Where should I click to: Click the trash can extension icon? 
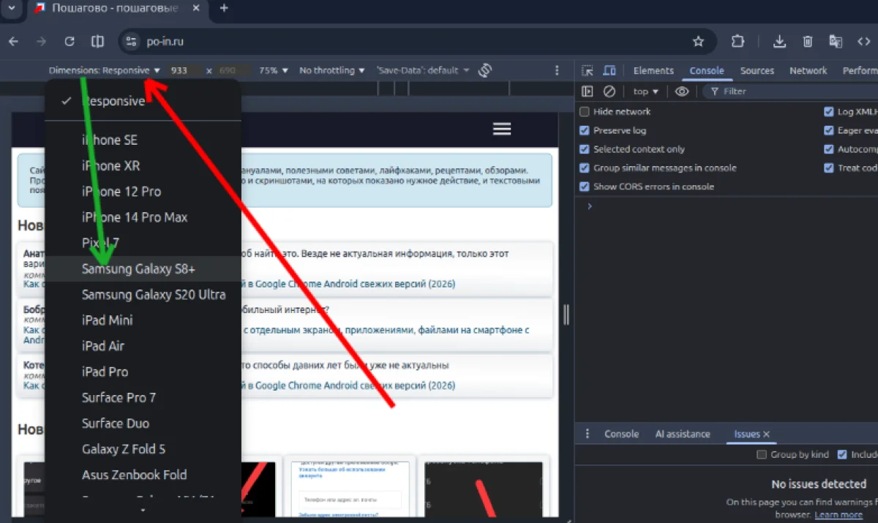808,42
